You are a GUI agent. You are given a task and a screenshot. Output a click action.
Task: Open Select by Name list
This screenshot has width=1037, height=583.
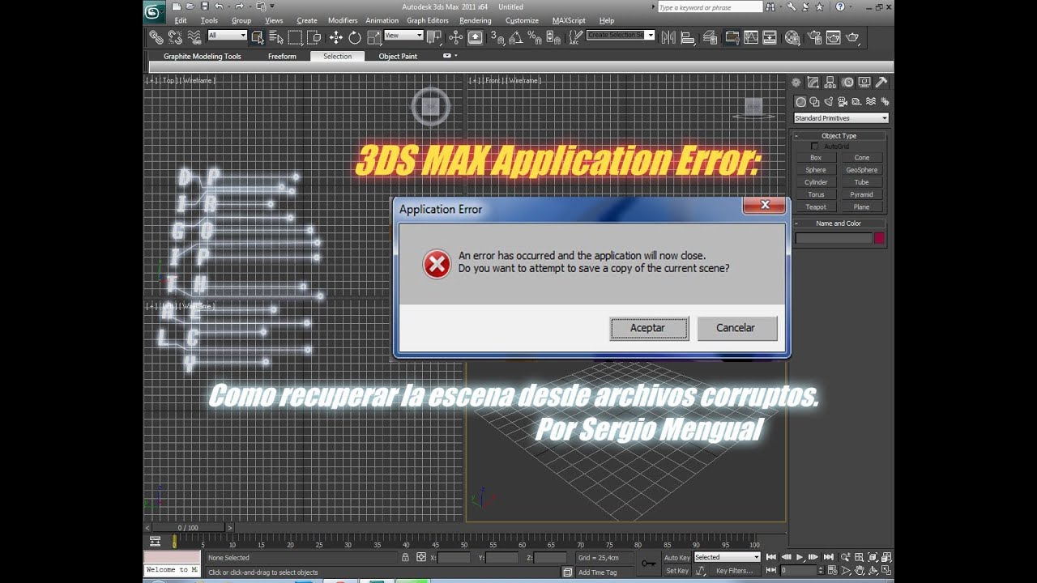(275, 37)
